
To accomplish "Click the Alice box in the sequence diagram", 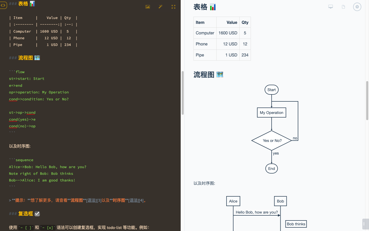I will pyautogui.click(x=233, y=201).
